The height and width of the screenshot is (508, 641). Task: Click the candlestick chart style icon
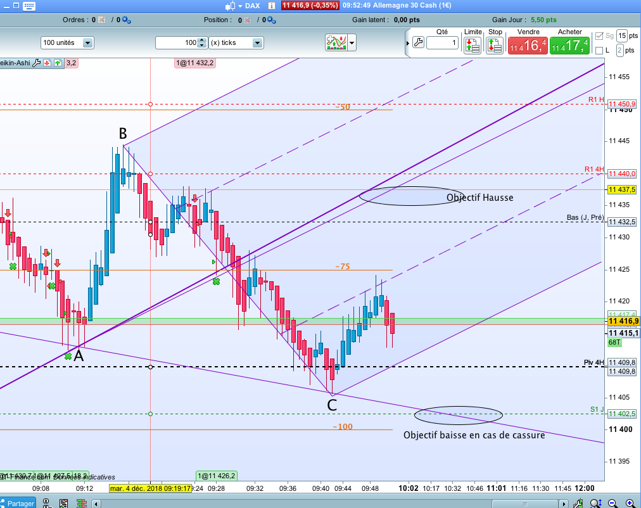coord(230,6)
